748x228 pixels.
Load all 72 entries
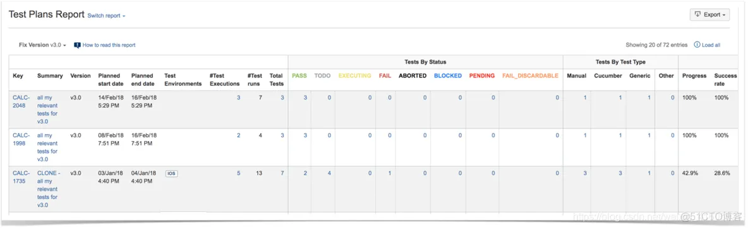[711, 45]
